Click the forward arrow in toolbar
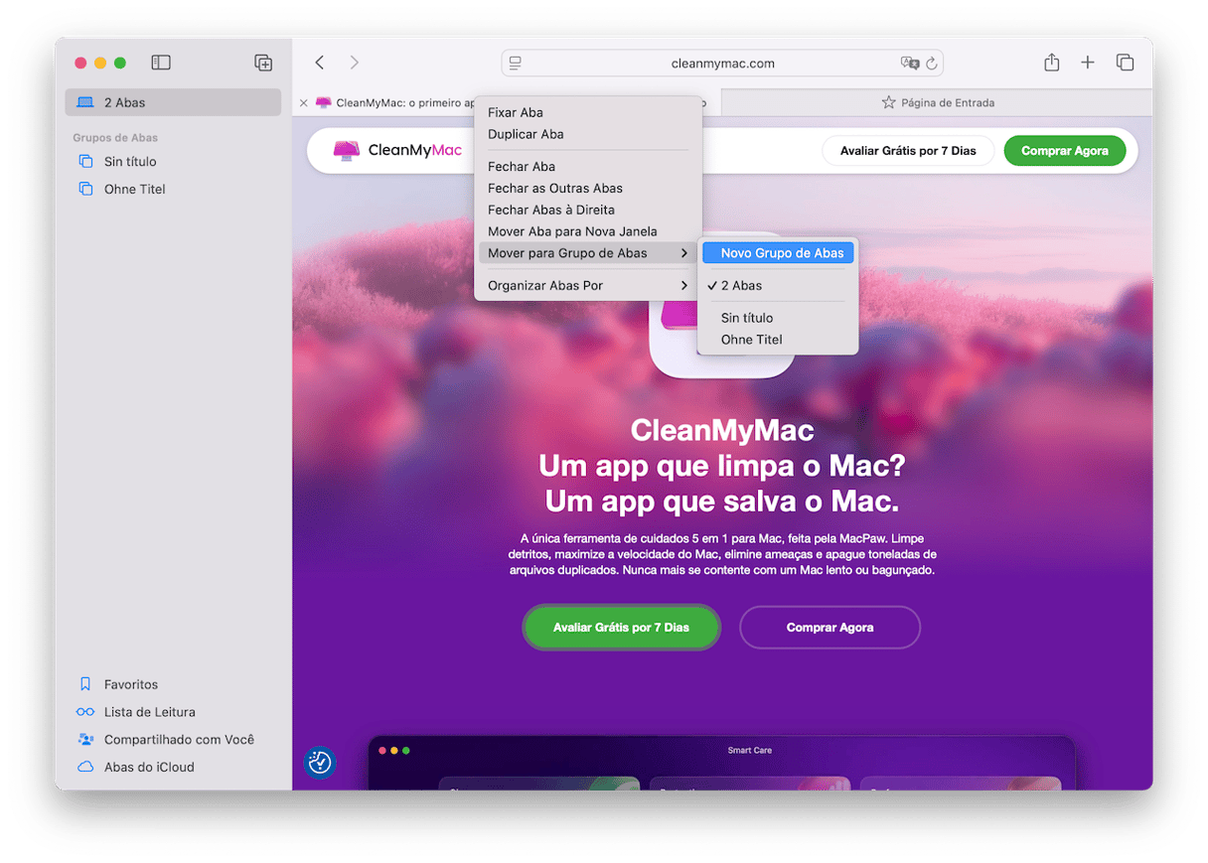Viewport: 1208px width, 863px height. 355,63
